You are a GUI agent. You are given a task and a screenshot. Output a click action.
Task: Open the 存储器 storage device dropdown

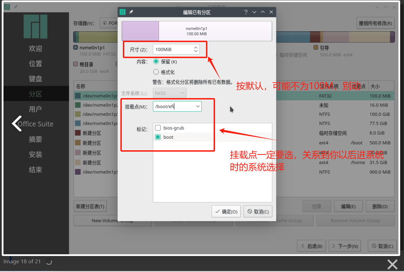pyautogui.click(x=109, y=23)
